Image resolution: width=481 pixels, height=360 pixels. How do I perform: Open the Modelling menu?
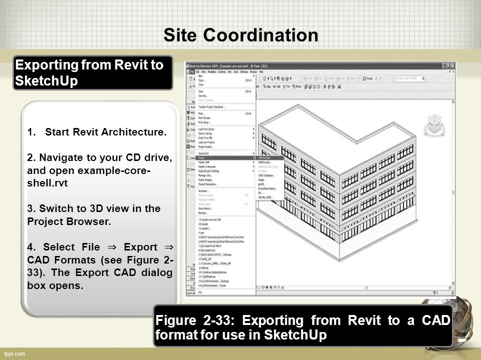[x=212, y=71]
